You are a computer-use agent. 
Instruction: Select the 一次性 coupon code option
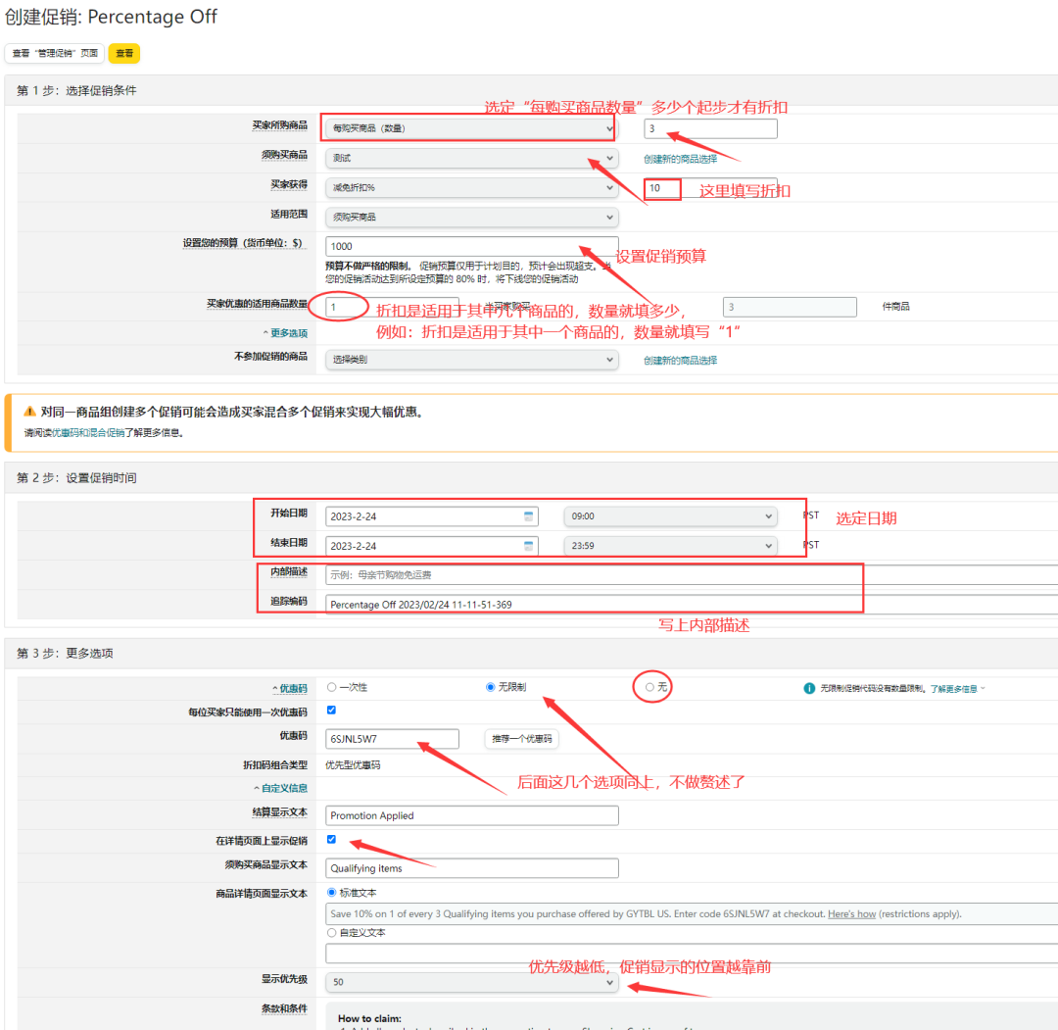(x=331, y=687)
